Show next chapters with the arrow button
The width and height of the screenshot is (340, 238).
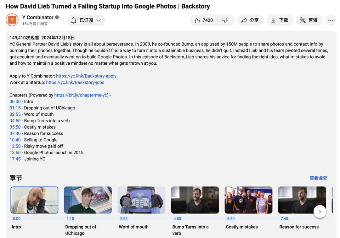click(320, 212)
